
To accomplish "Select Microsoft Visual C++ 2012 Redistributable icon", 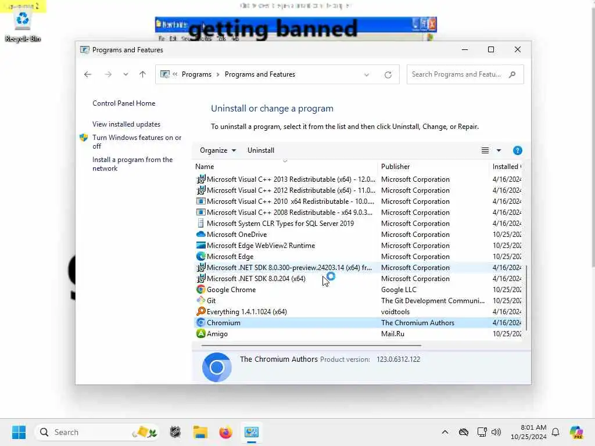I will pyautogui.click(x=200, y=190).
